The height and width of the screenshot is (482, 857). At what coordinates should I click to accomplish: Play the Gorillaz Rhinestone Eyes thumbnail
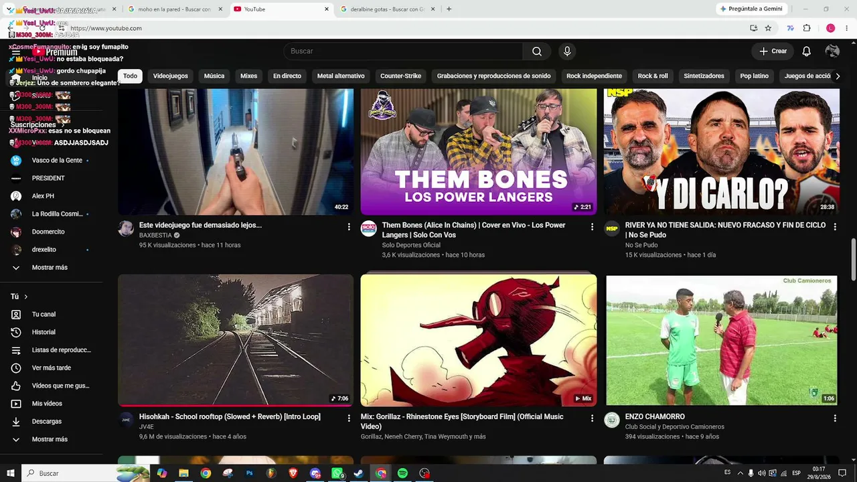(479, 340)
